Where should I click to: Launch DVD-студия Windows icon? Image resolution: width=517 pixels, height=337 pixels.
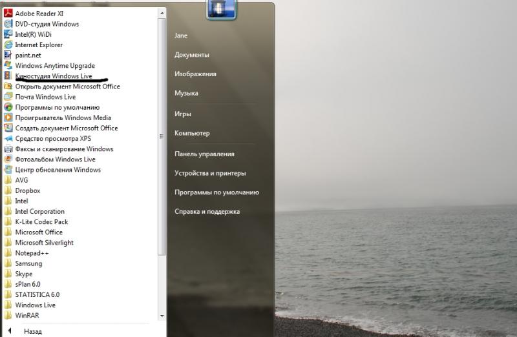8,24
